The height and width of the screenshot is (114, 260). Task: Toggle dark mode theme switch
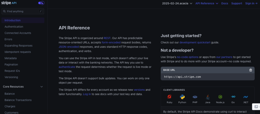point(41,3)
